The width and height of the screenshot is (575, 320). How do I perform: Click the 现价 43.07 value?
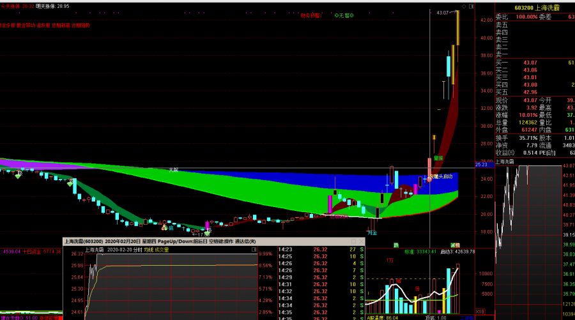coord(530,100)
